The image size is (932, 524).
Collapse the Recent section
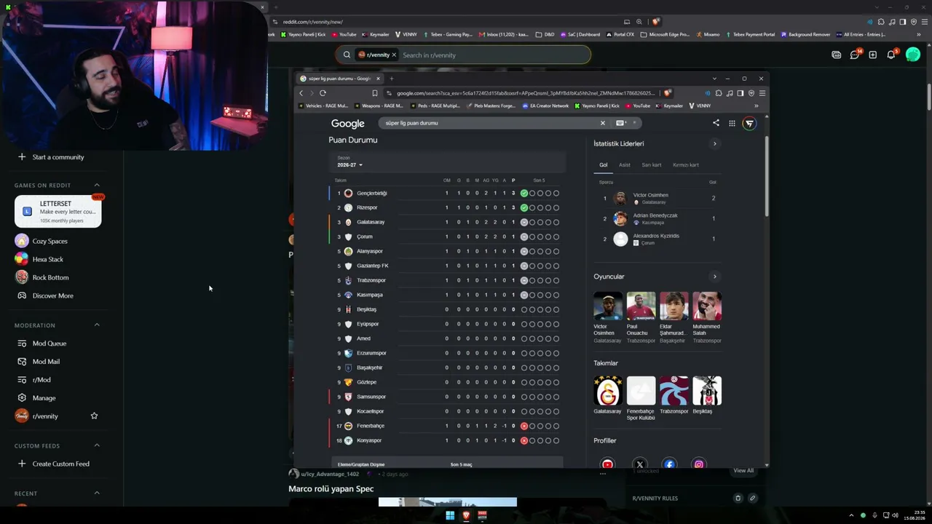(97, 493)
